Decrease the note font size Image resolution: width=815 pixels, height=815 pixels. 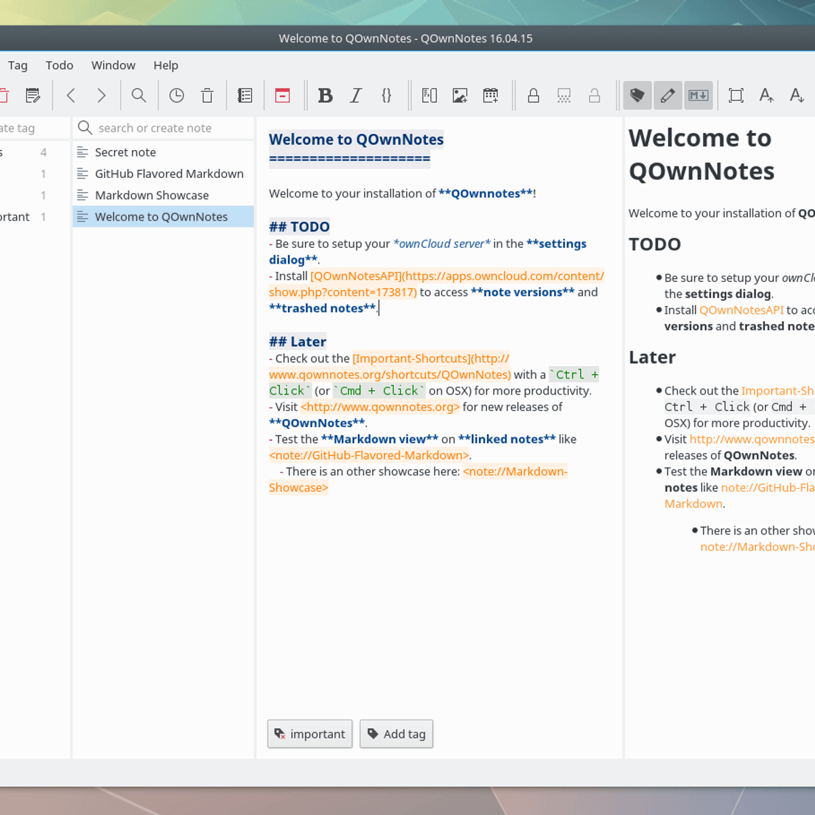[x=797, y=96]
